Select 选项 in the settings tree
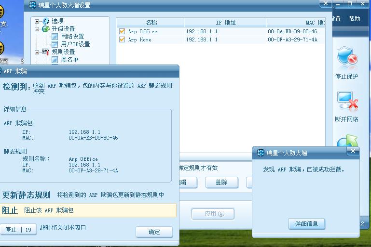Screen dimensions: 371x247 click(57, 21)
